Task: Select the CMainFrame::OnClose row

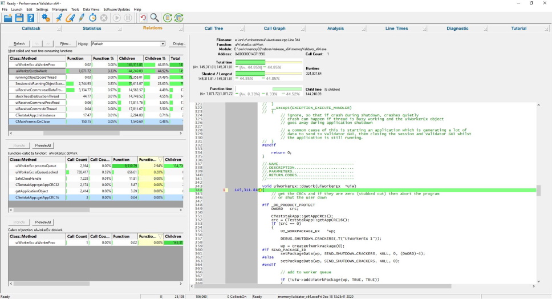Action: [96, 122]
